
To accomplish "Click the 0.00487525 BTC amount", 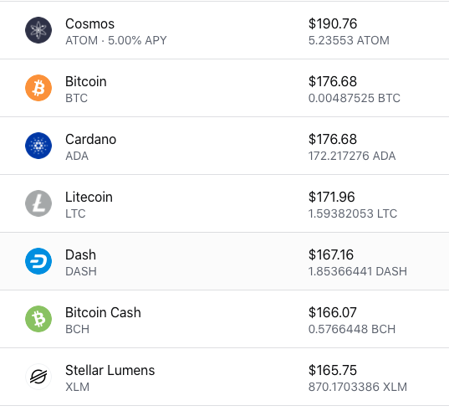I will [355, 98].
